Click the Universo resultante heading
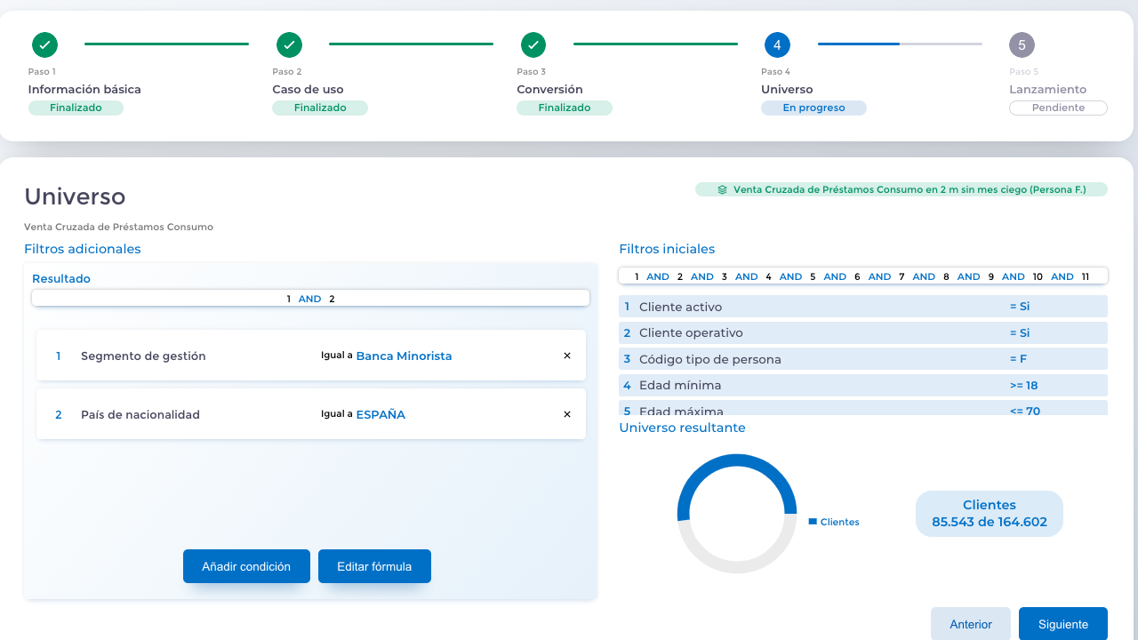 tap(682, 428)
